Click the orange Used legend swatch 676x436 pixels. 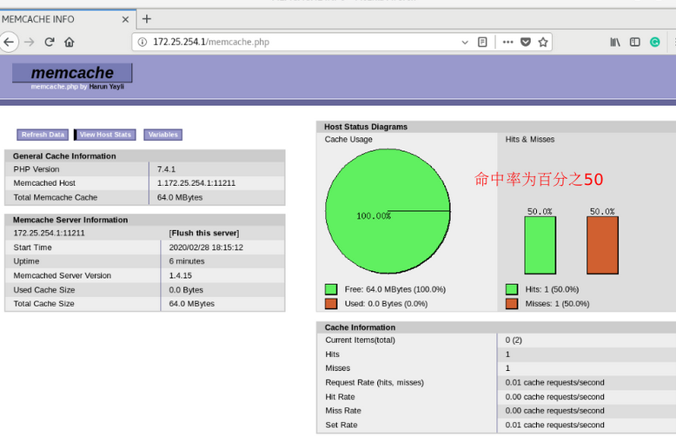[x=331, y=304]
